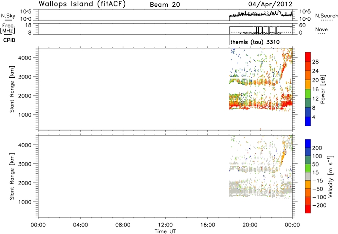338x234 pixels.
Task: Click the gray -15 to 15 velocity swatch
Action: [308, 176]
